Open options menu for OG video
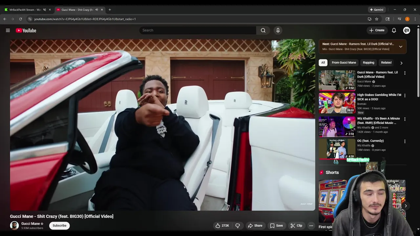This screenshot has height=236, width=420. pyautogui.click(x=405, y=141)
